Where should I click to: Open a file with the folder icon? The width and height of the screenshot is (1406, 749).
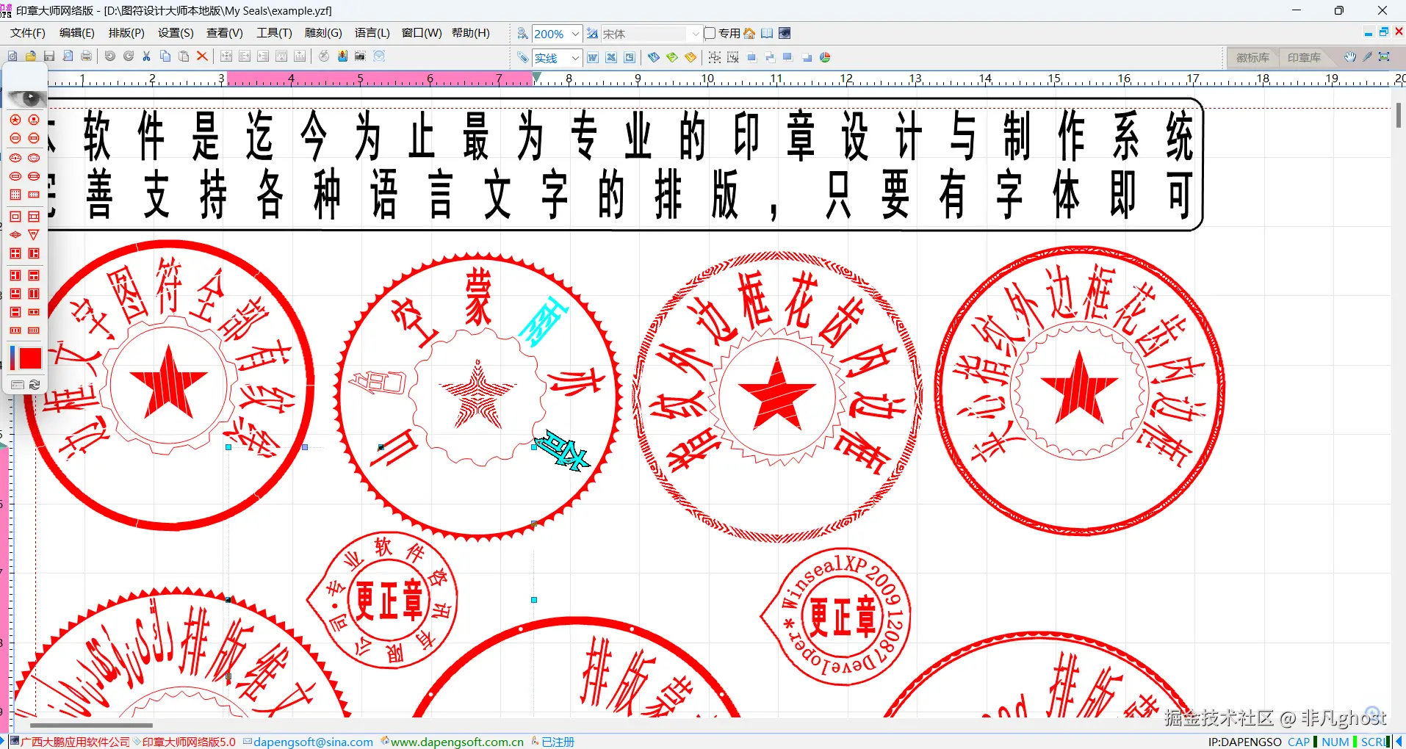click(x=31, y=57)
